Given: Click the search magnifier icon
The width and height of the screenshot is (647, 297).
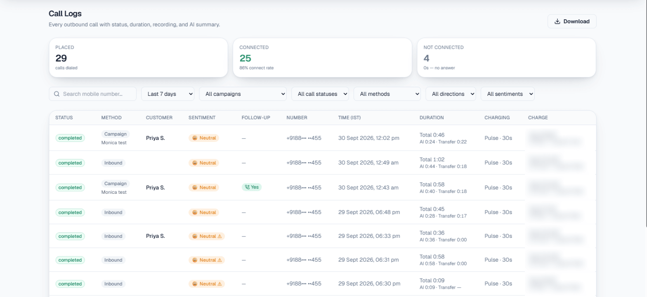Looking at the screenshot, I should tap(57, 94).
